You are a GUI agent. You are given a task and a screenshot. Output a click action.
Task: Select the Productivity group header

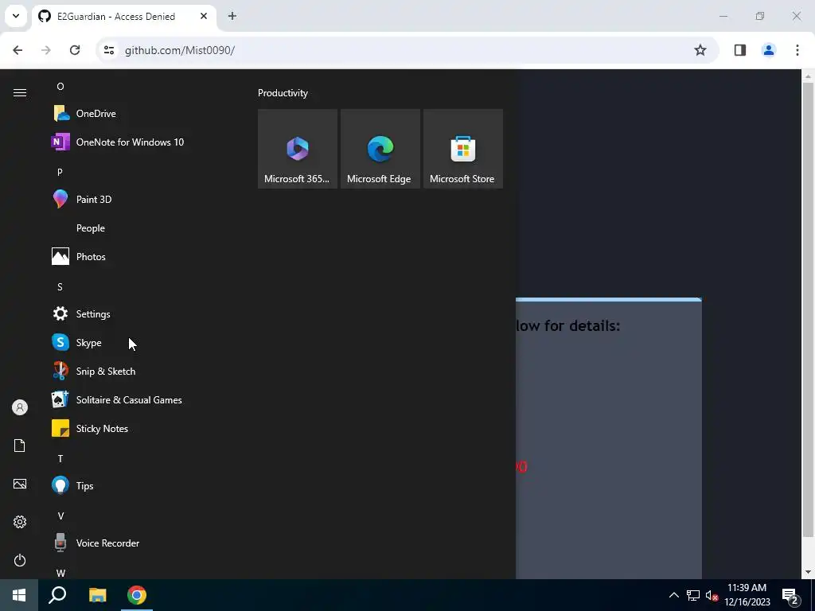(x=283, y=93)
